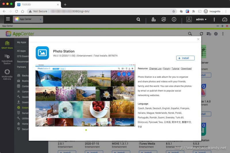This screenshot has height=153, width=230.
Task: Open the Change Log link
Action: (x=155, y=69)
